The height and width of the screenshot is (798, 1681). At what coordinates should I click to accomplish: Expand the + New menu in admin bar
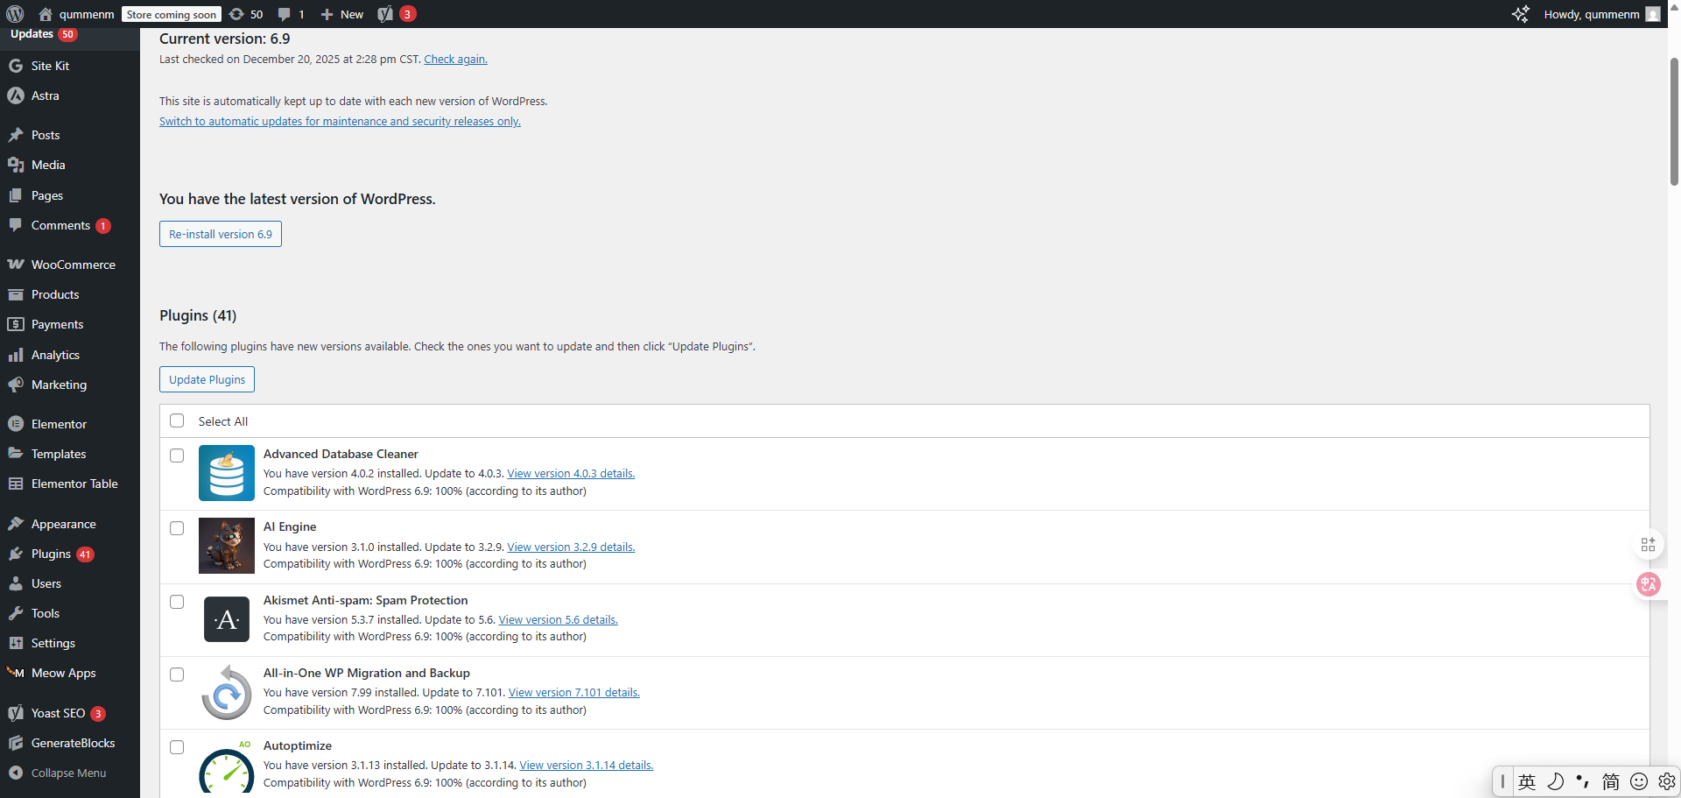[341, 14]
